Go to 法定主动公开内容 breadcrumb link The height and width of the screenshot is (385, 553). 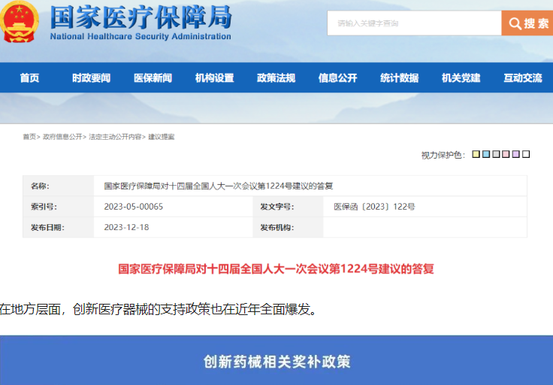click(x=115, y=137)
